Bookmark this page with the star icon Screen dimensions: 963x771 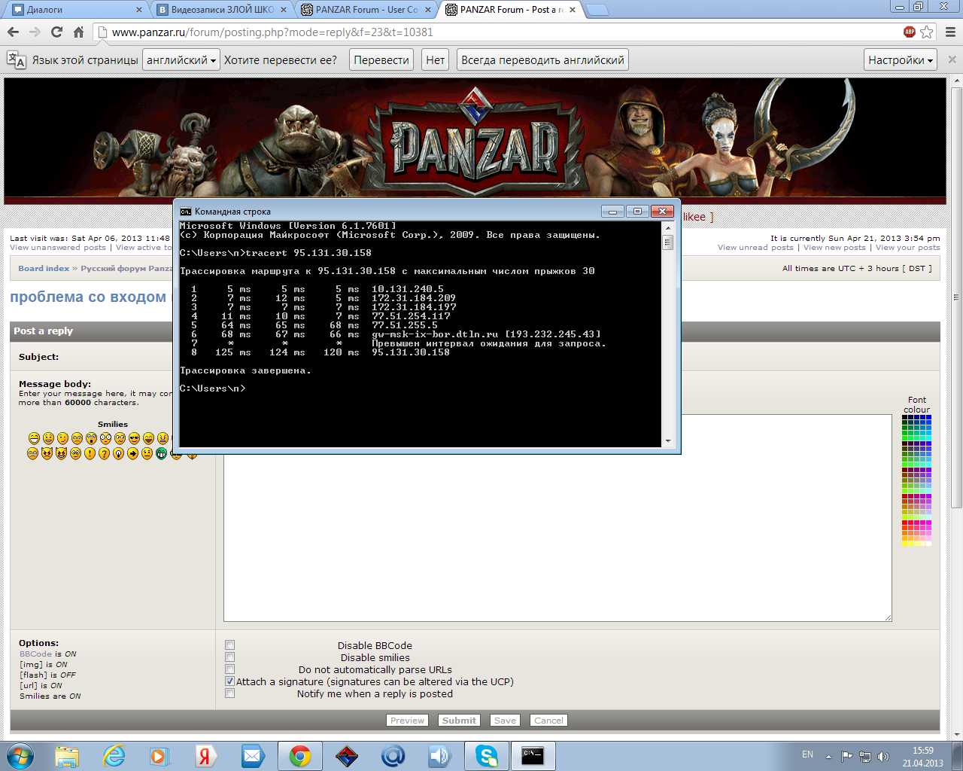pyautogui.click(x=927, y=32)
